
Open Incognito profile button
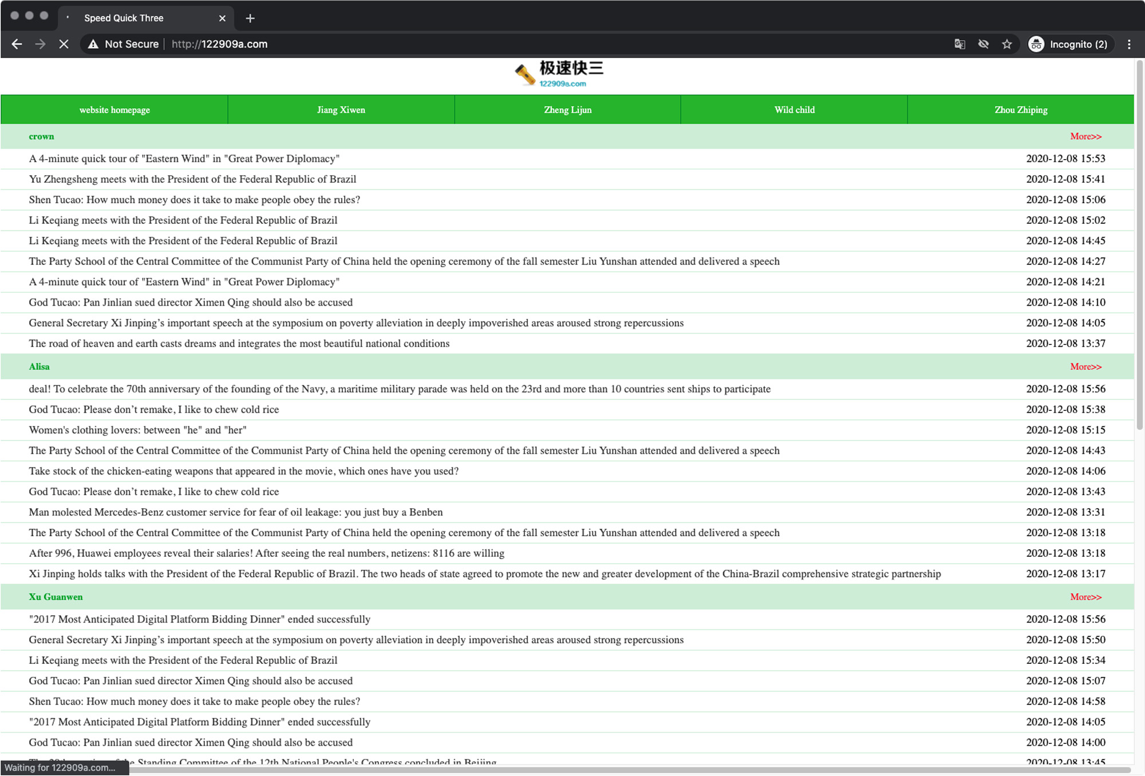tap(1068, 44)
